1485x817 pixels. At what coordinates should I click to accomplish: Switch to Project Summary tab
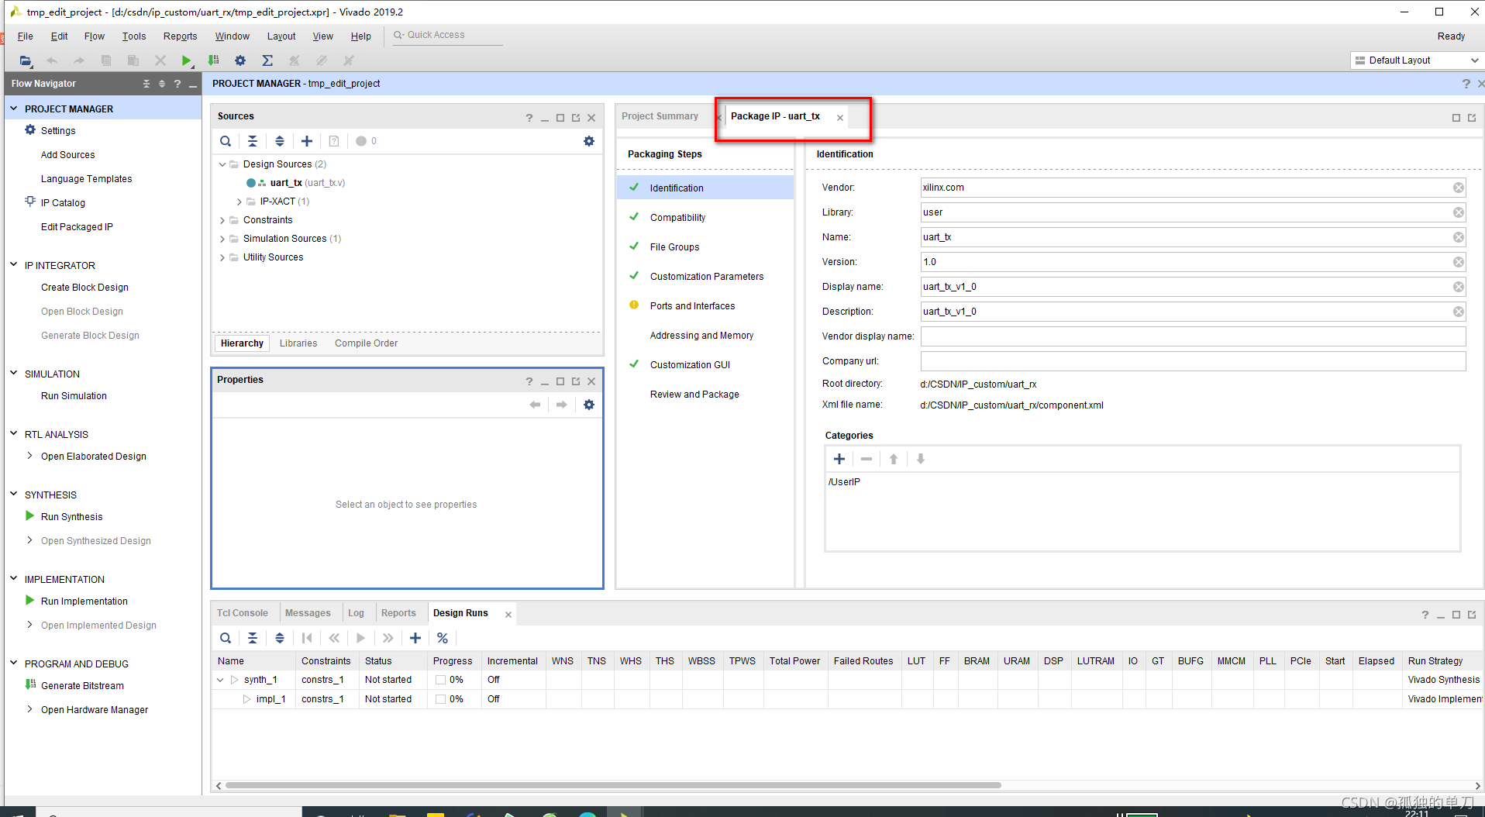pyautogui.click(x=660, y=116)
